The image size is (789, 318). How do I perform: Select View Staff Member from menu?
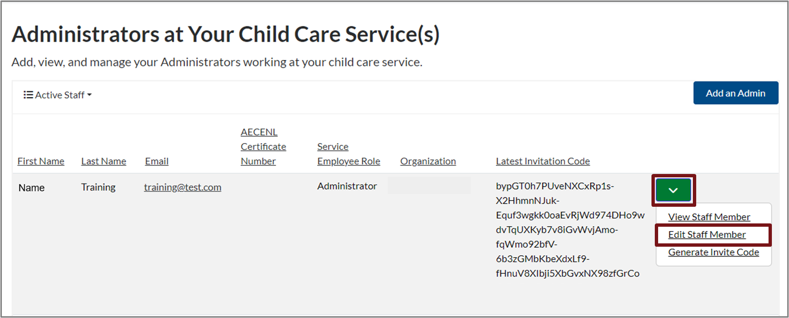(x=709, y=217)
